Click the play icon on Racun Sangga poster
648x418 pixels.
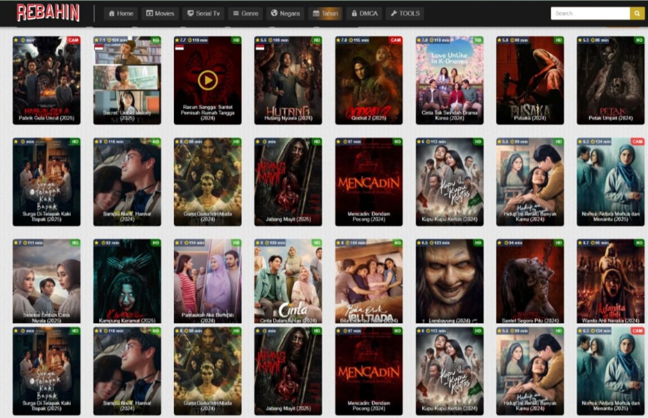coord(207,80)
